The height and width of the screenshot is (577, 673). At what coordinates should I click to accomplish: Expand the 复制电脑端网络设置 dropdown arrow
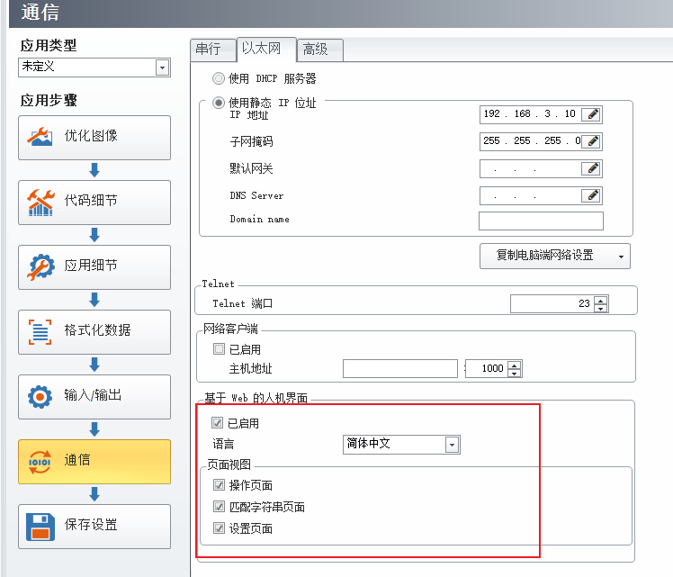click(620, 256)
